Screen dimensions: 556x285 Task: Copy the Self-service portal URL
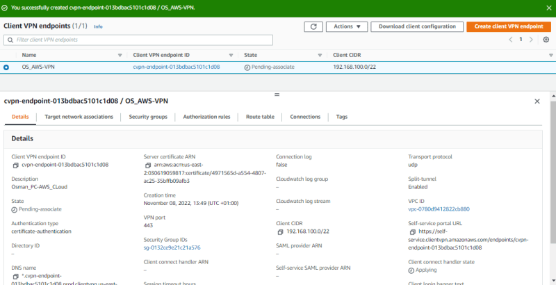pyautogui.click(x=412, y=232)
